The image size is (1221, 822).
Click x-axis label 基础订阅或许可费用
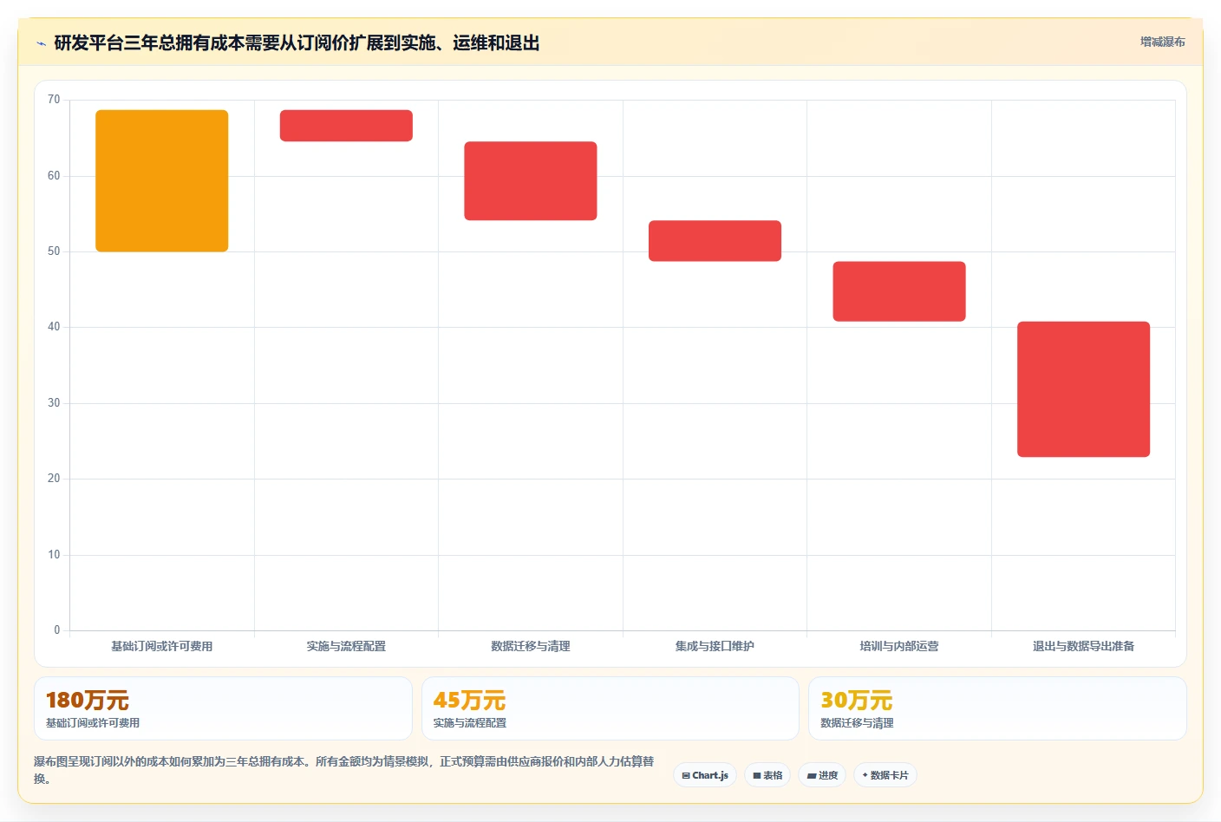[162, 646]
